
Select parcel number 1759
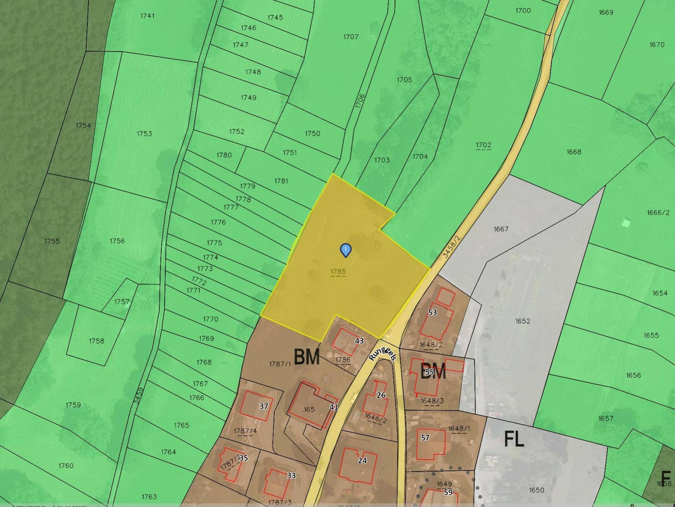click(73, 405)
